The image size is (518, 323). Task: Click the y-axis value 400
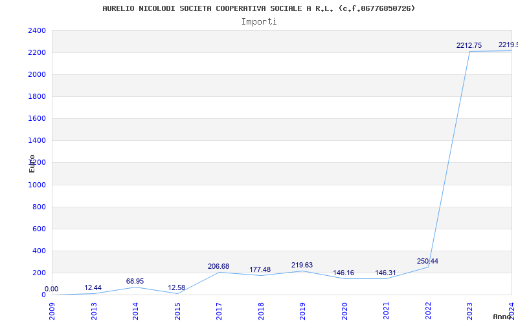tap(39, 251)
